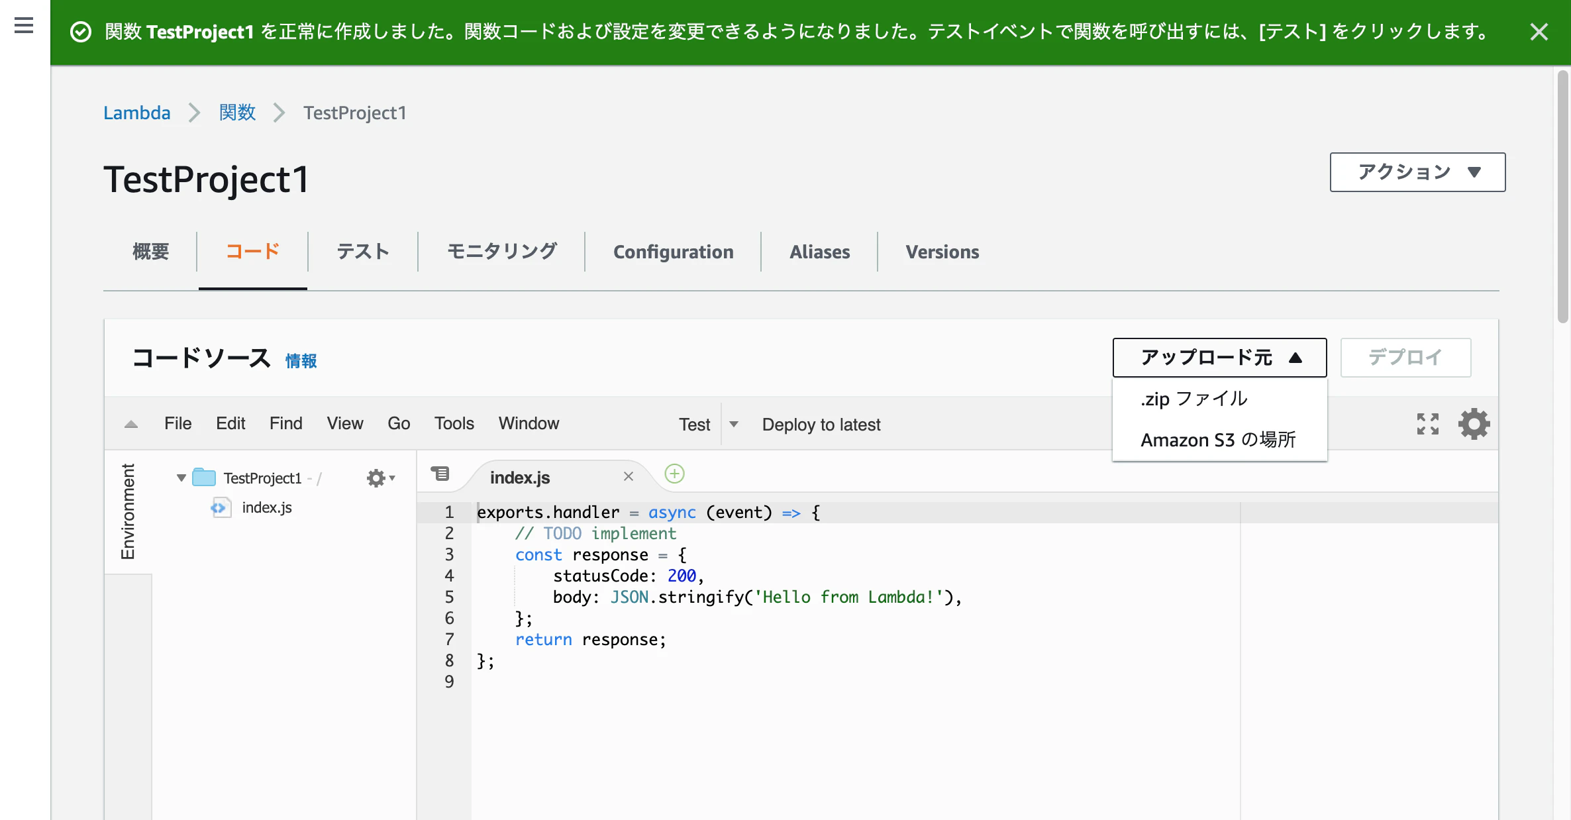
Task: Select index.js in file tree
Action: tap(267, 507)
